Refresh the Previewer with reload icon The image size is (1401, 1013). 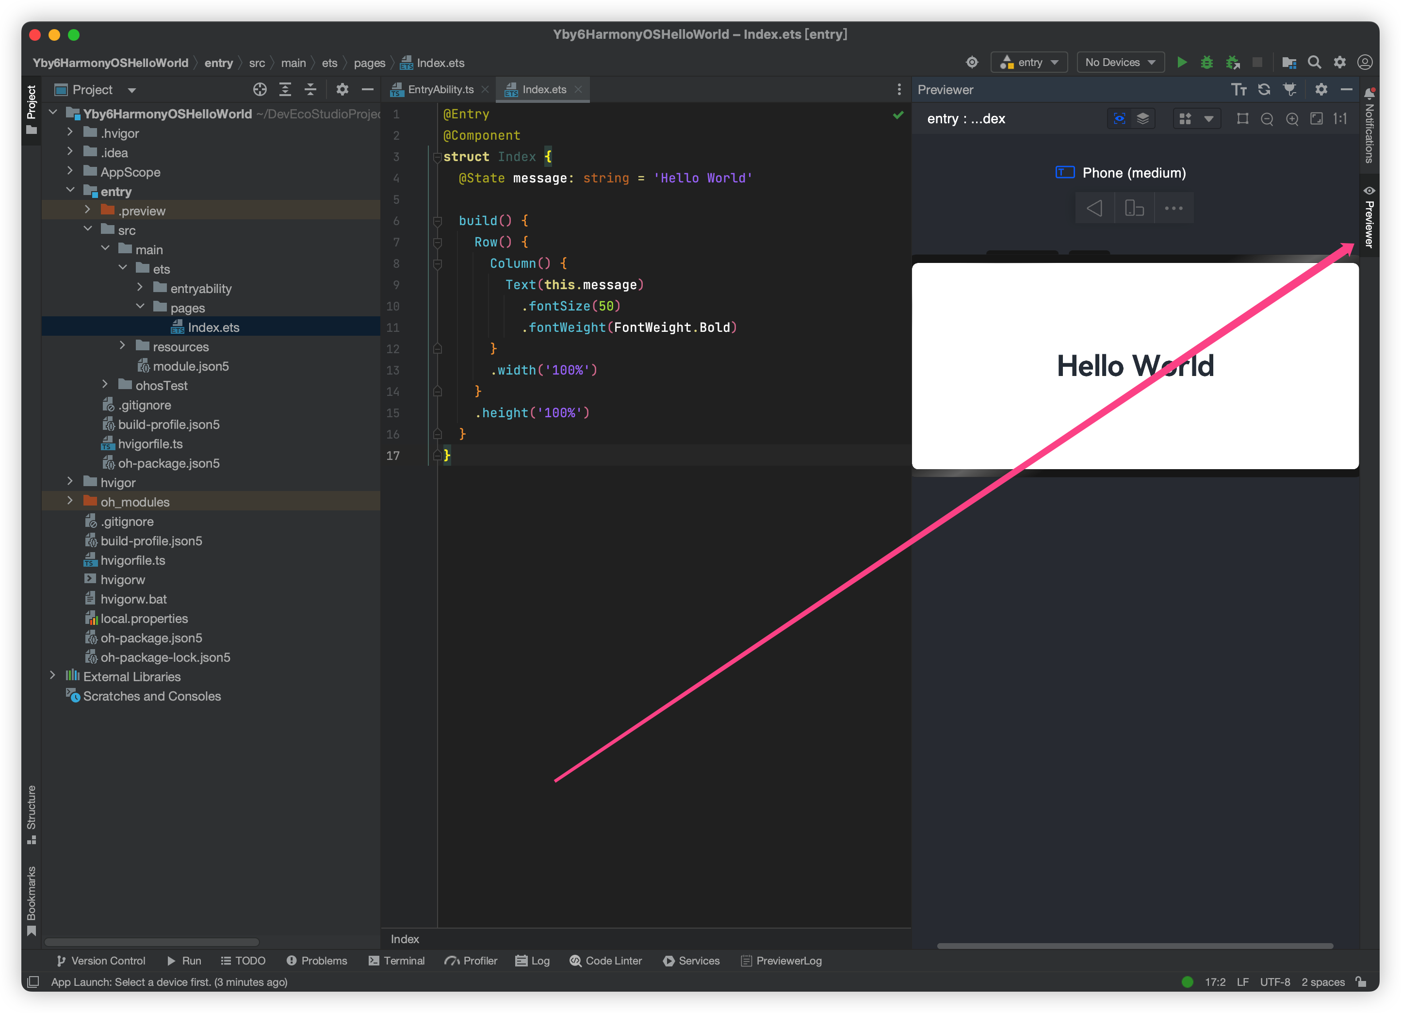pos(1264,90)
